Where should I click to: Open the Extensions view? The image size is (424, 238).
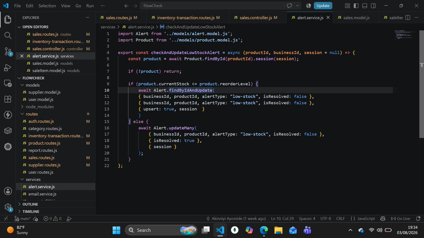tap(8, 99)
